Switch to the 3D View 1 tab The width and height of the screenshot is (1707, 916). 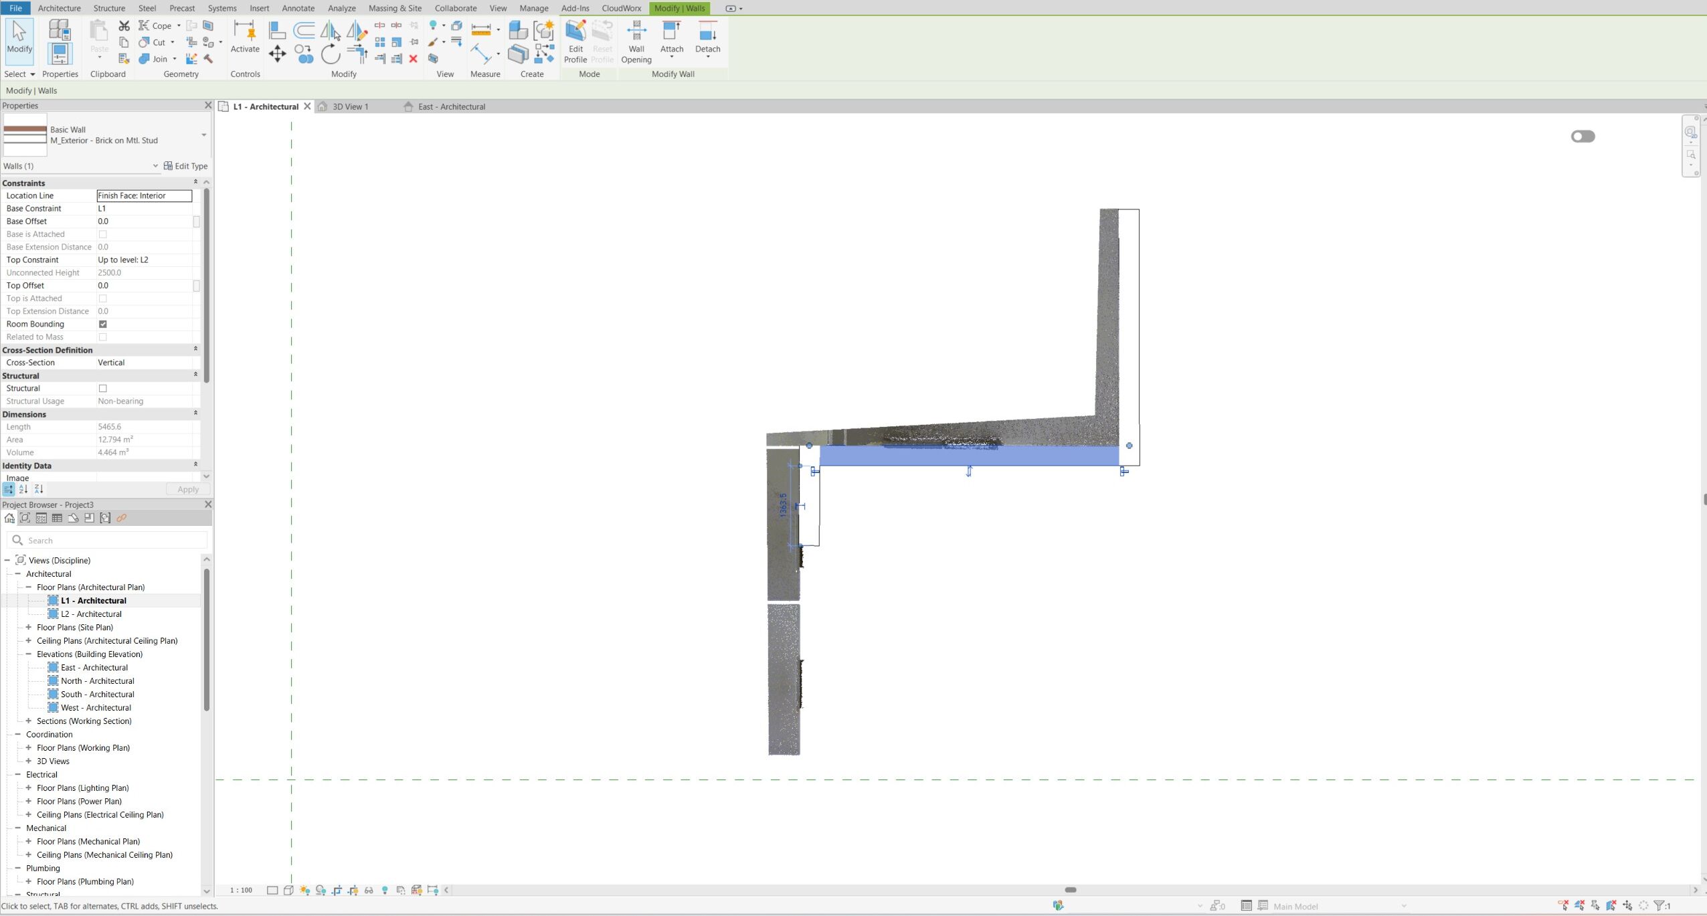[350, 106]
